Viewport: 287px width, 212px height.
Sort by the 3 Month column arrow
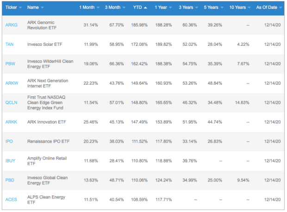tap(124, 7)
